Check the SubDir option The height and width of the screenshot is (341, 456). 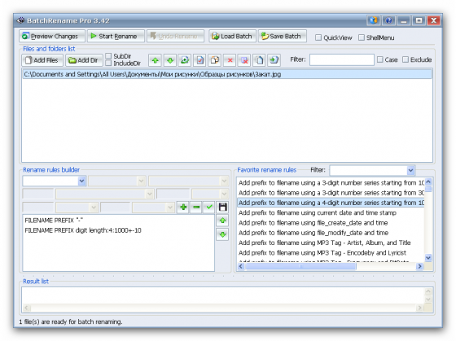coord(108,56)
